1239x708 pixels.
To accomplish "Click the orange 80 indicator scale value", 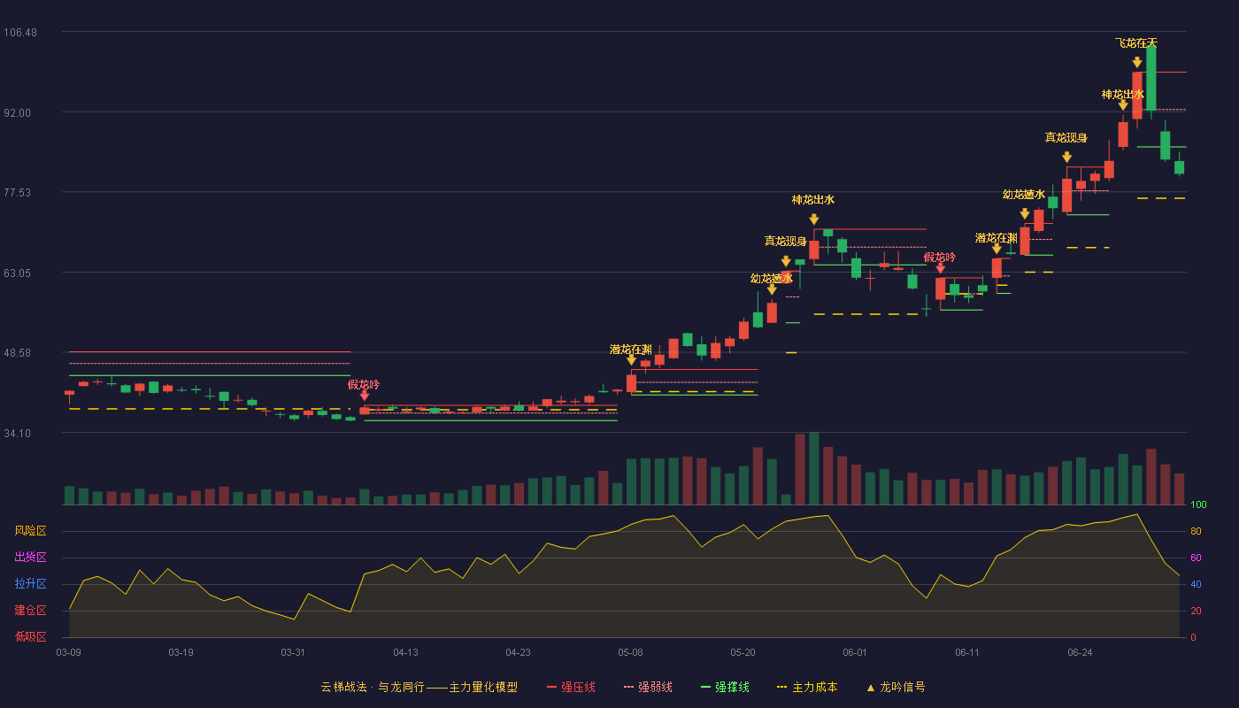I will (1196, 532).
